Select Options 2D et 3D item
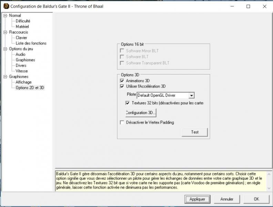Viewport: 273px width, 207px height. pyautogui.click(x=30, y=88)
